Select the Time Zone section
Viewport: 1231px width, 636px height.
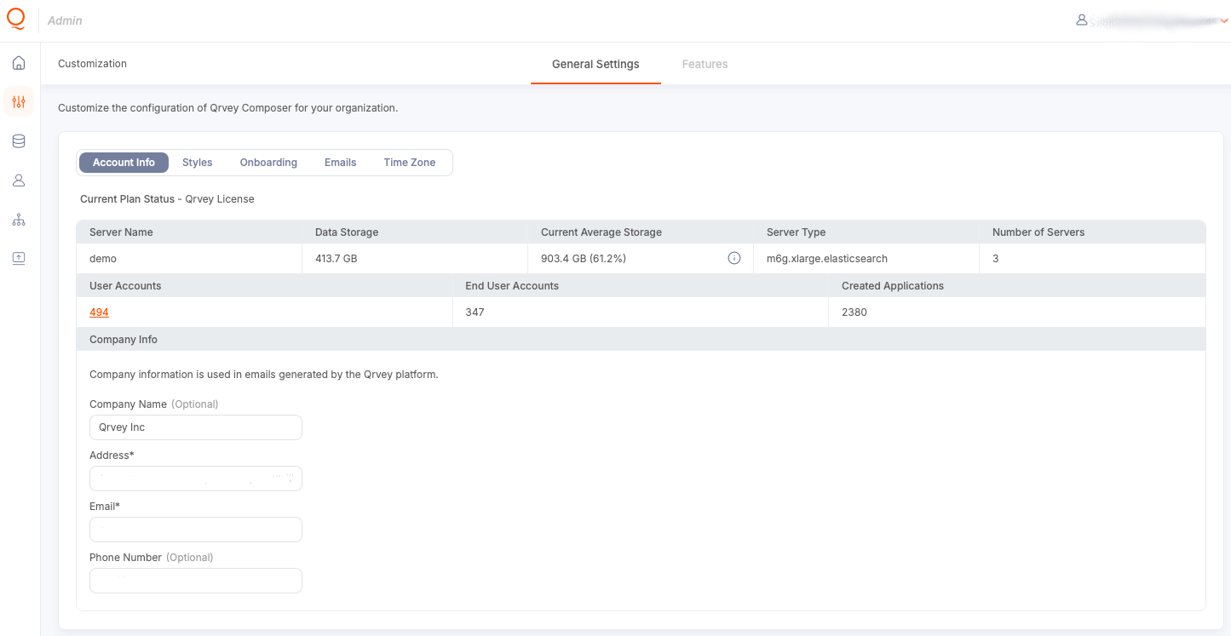pyautogui.click(x=409, y=162)
